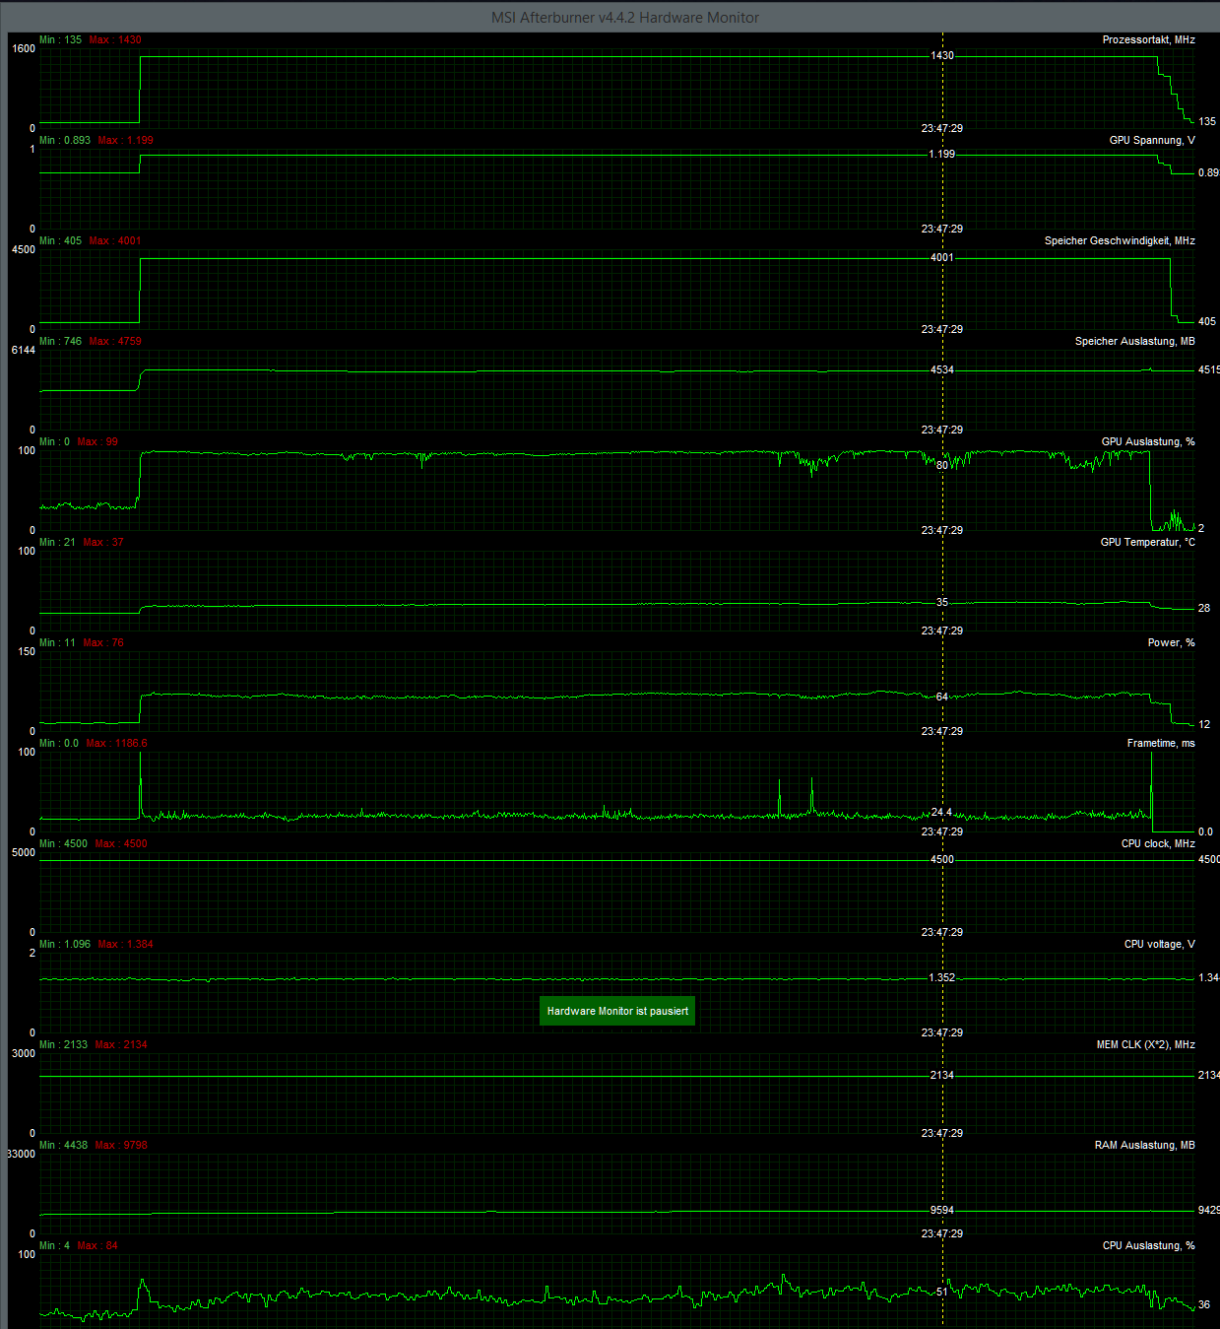Select the 'Power, %' graph label
Image resolution: width=1220 pixels, height=1329 pixels.
coord(1171,643)
